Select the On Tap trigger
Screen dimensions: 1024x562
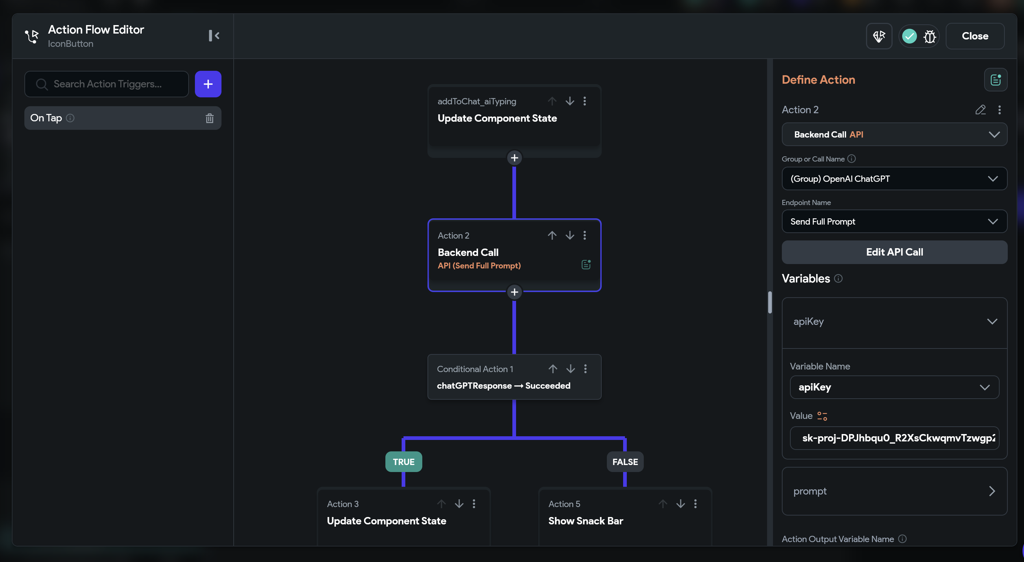123,118
